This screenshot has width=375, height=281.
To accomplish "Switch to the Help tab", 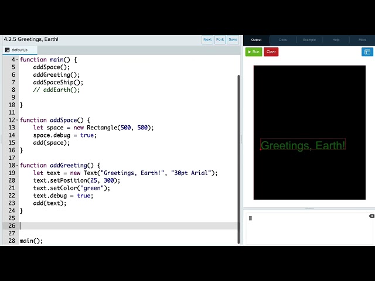I will (x=336, y=40).
